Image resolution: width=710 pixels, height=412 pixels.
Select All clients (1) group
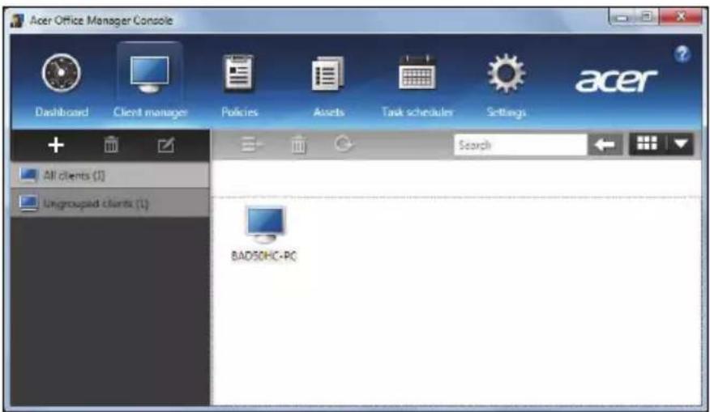pyautogui.click(x=110, y=175)
